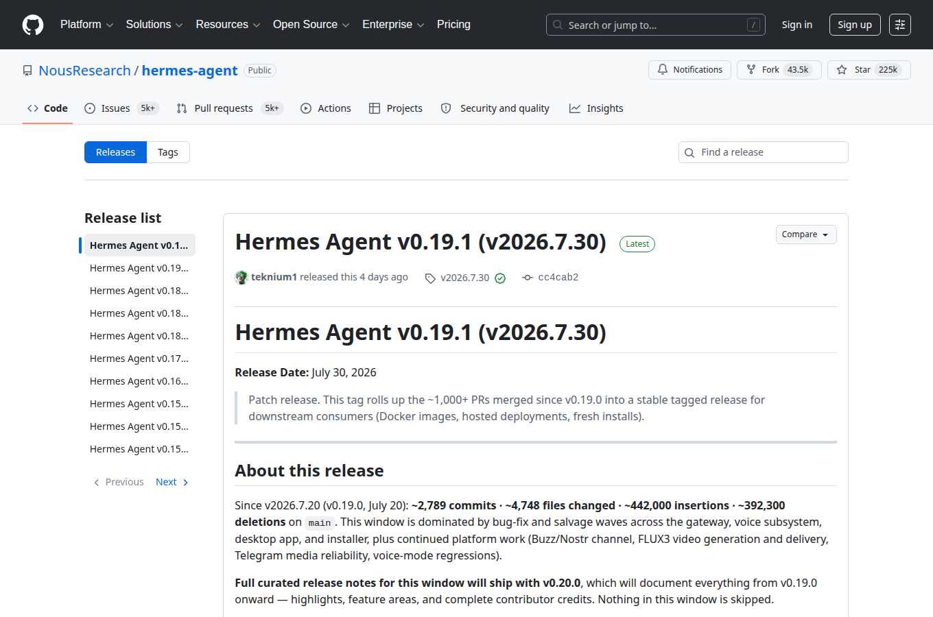Click the commit icon beside cc4cab2
This screenshot has height=617, width=933.
[x=528, y=277]
